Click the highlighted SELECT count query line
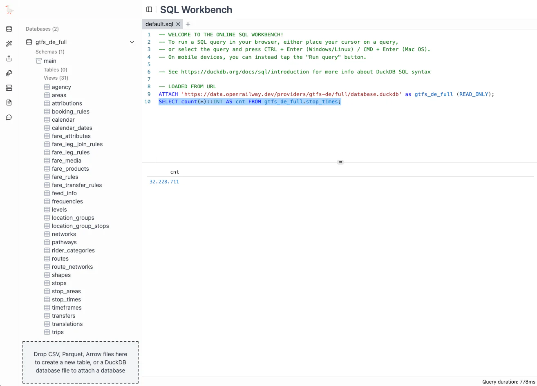The width and height of the screenshot is (537, 386). [x=250, y=102]
